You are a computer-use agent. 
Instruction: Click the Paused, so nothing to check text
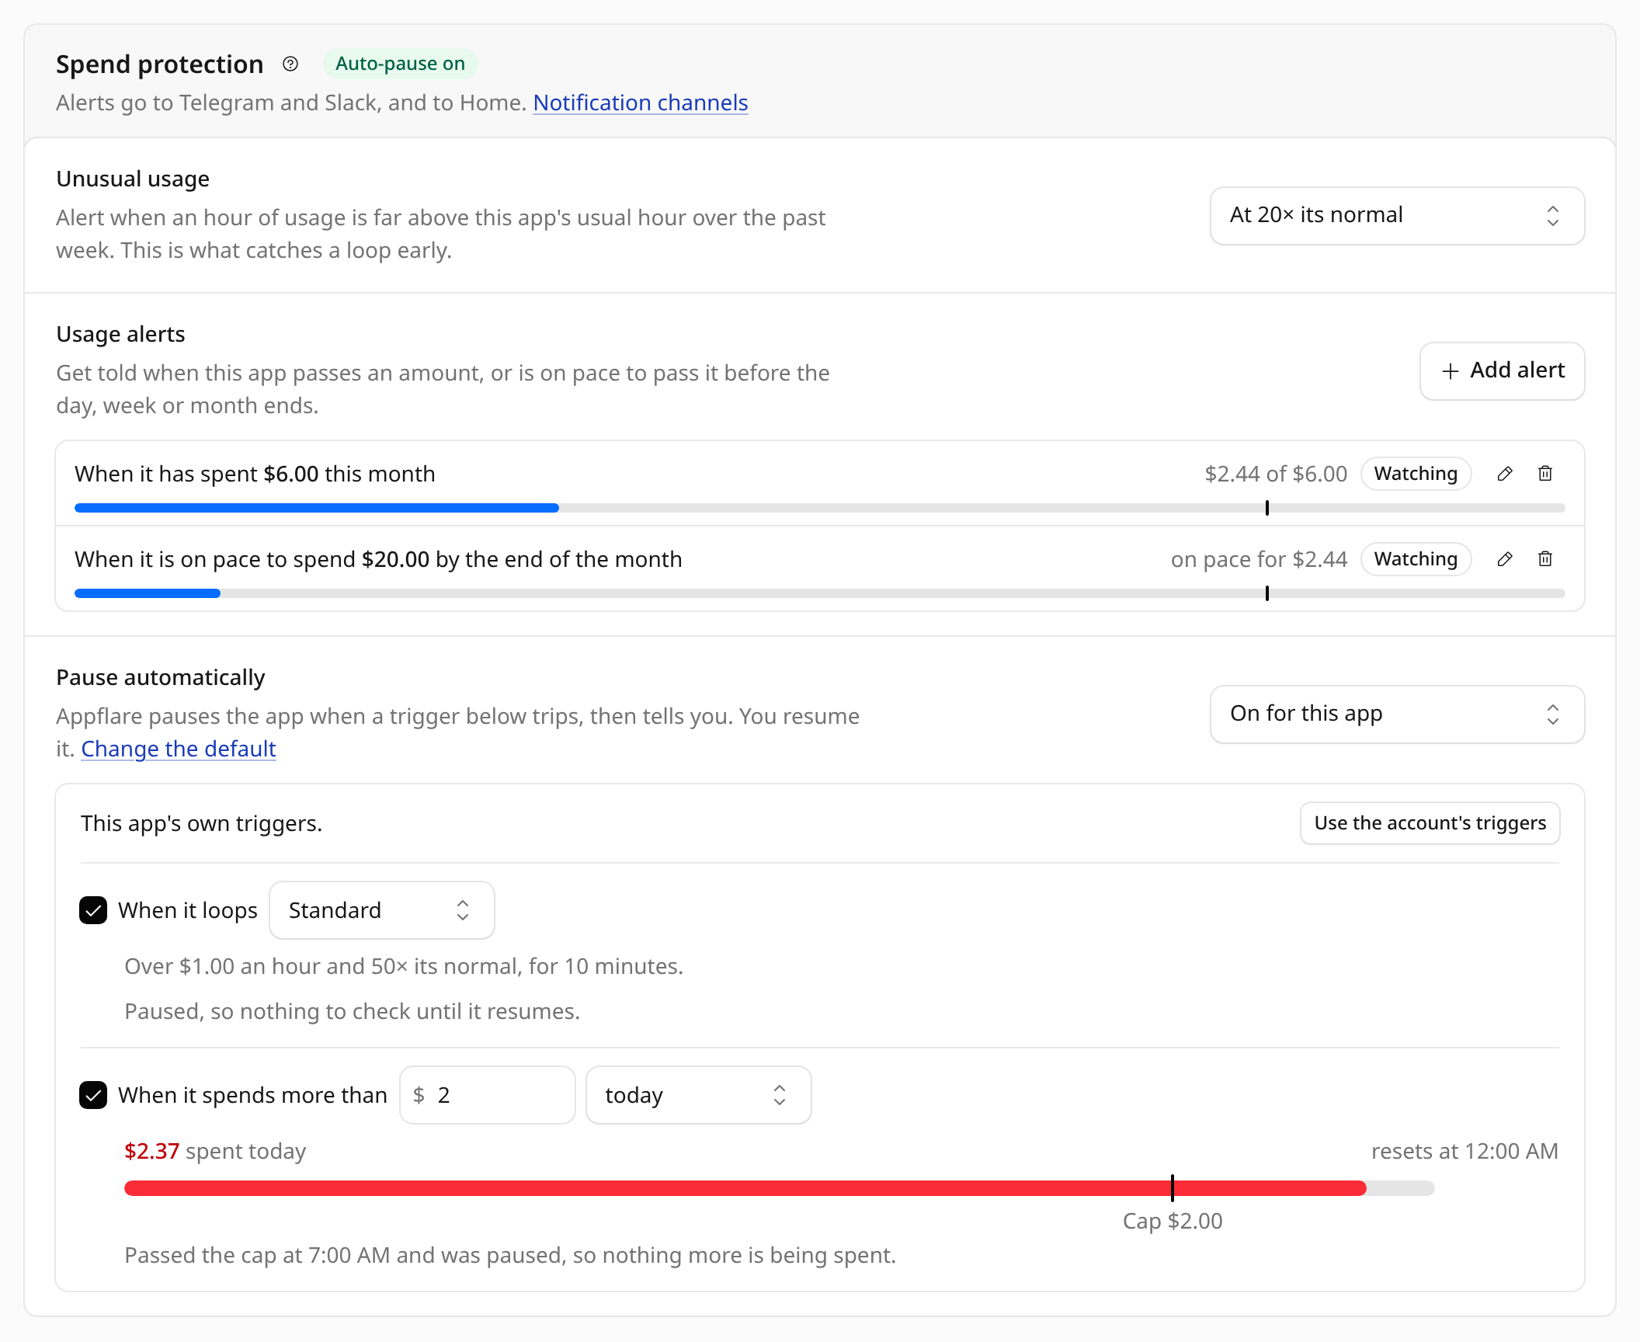[352, 1011]
